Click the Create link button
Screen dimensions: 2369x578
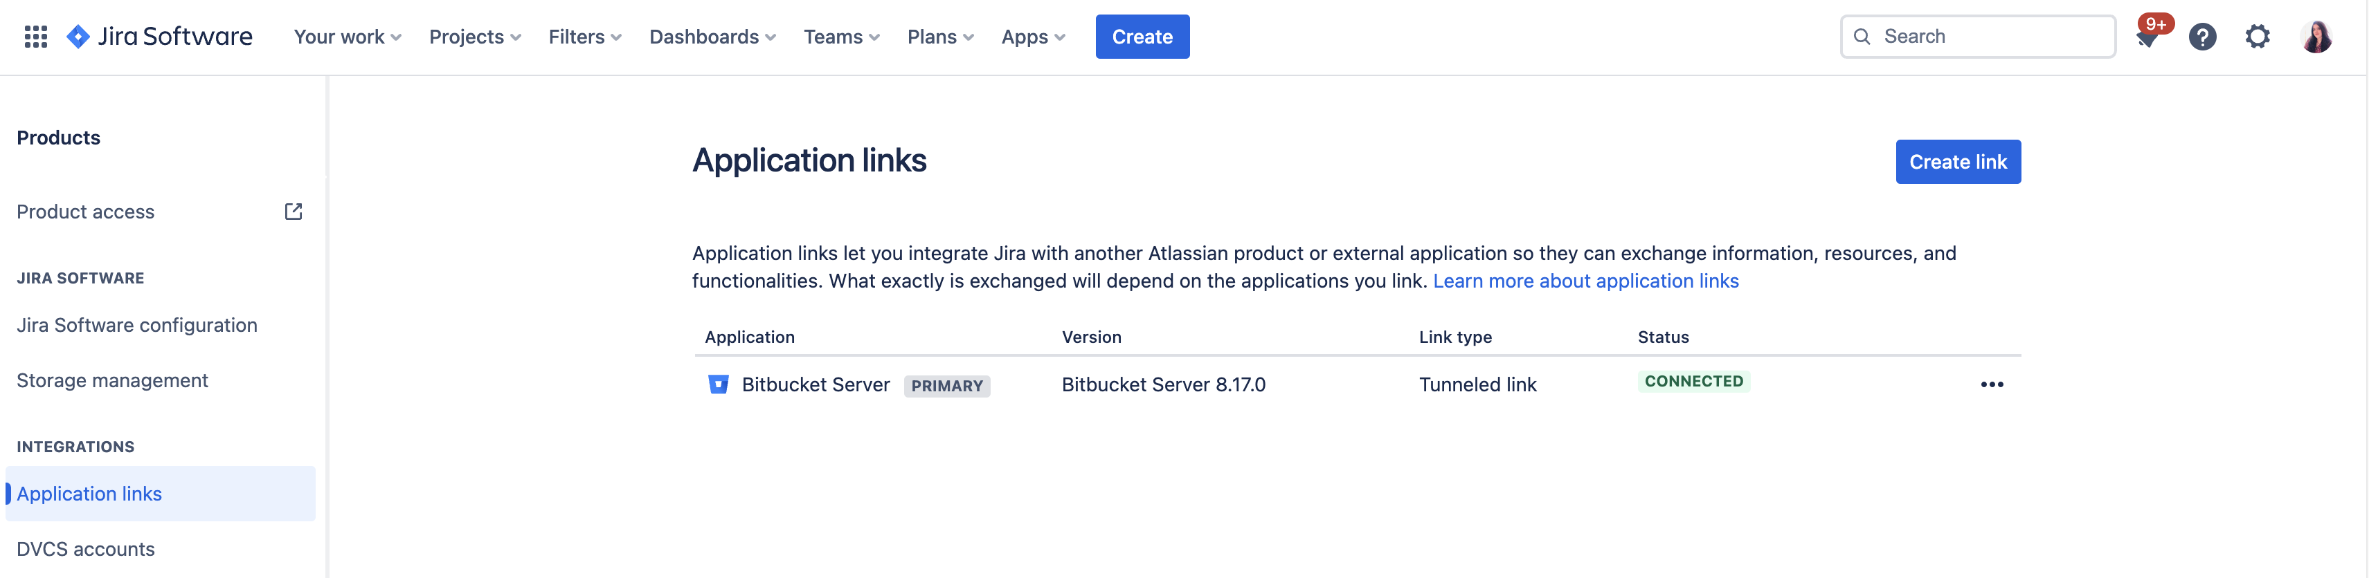1958,162
